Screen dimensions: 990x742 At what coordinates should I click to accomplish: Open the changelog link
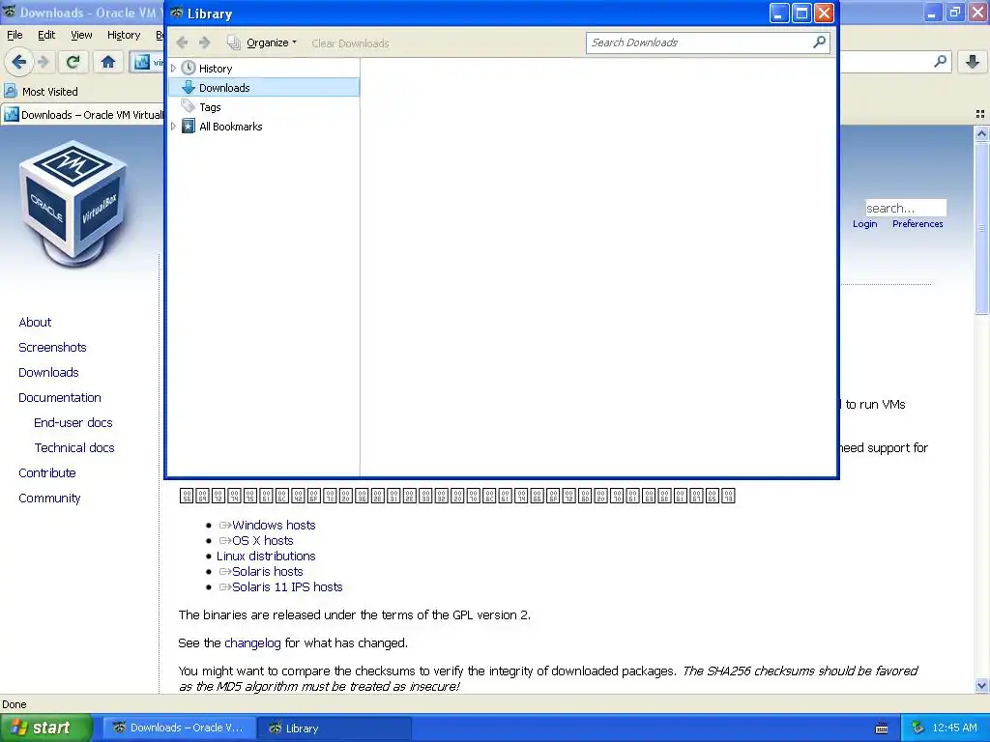pos(252,642)
